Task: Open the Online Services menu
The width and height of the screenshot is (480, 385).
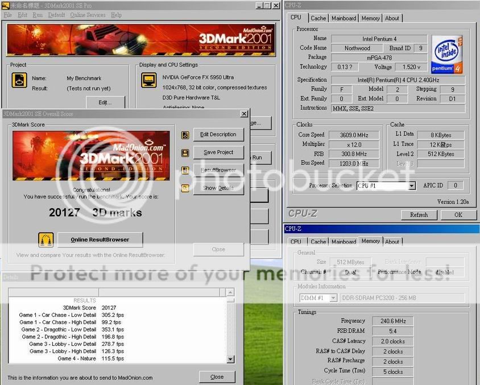Action: (x=88, y=15)
